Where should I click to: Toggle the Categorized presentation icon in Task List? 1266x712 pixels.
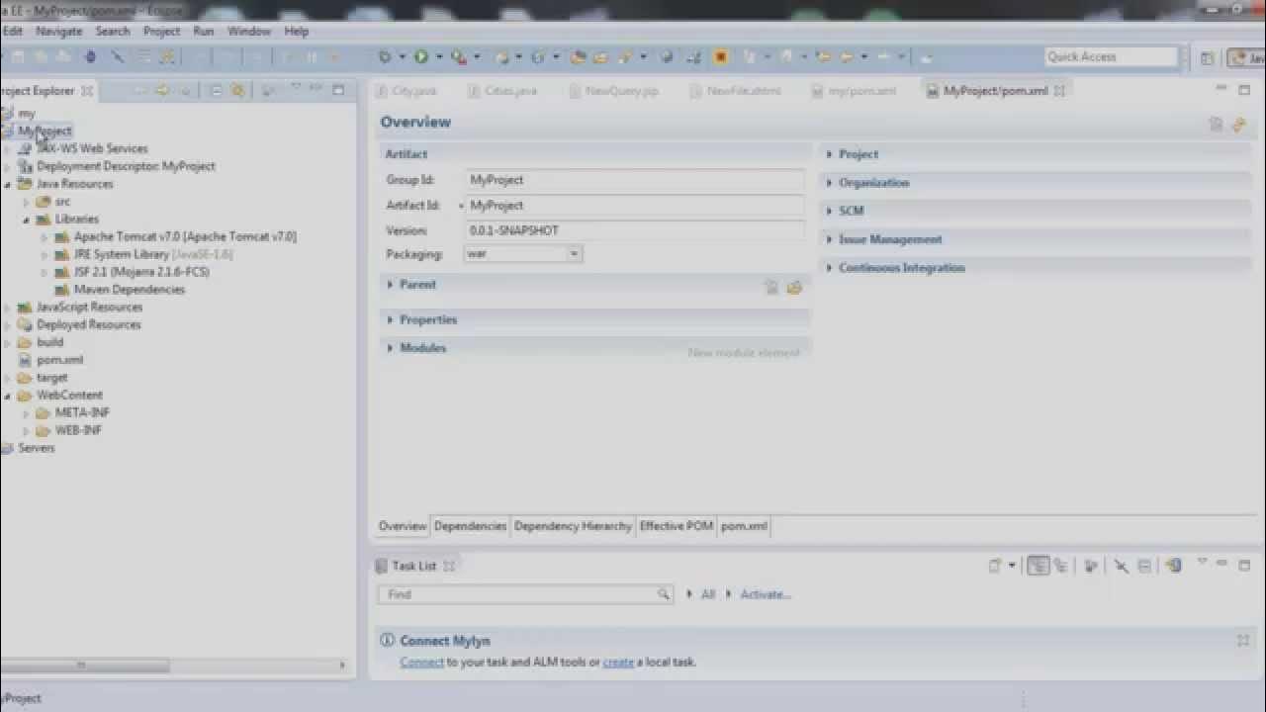(1038, 566)
